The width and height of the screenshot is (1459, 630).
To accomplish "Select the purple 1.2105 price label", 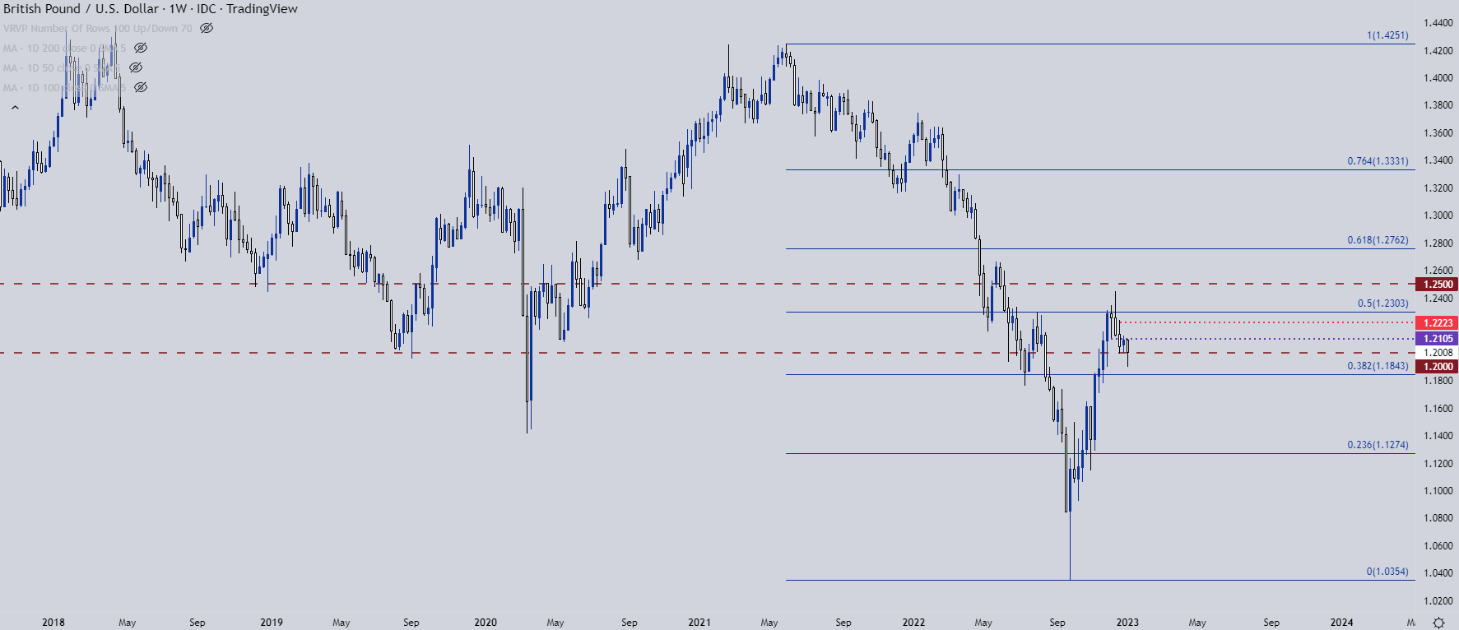I will 1437,339.
